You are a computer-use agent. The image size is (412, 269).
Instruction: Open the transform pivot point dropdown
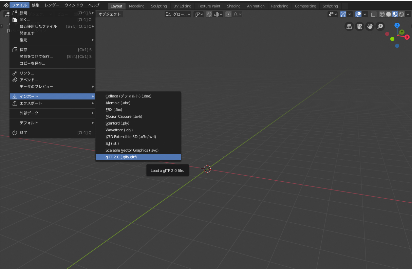click(199, 14)
